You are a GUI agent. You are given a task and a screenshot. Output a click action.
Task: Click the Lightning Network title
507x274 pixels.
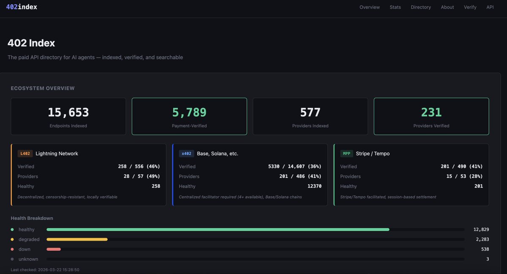57,153
